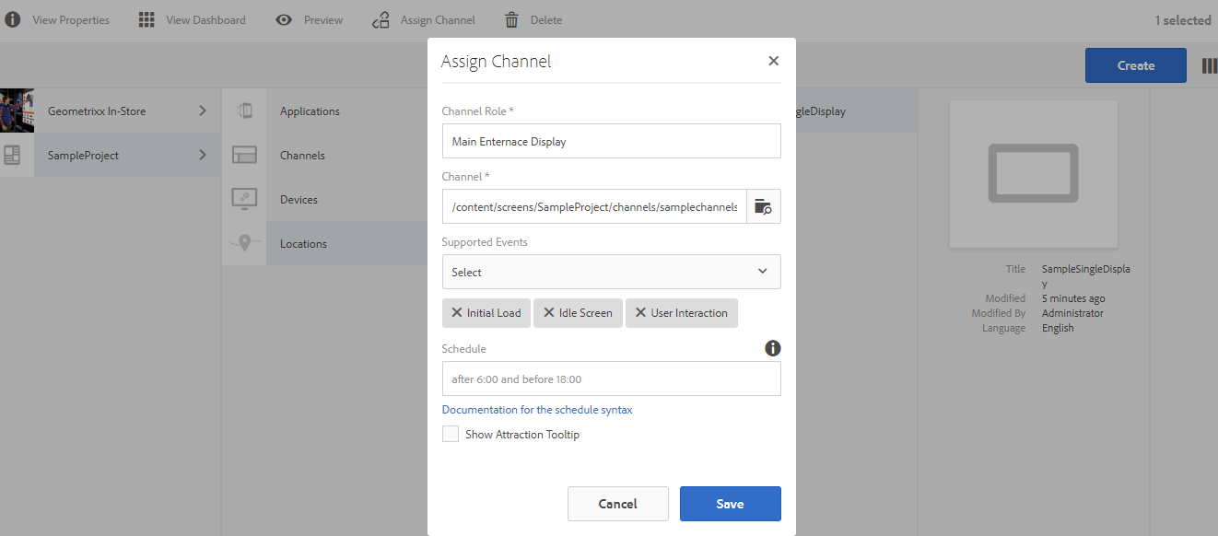Click the Delete trash icon

click(510, 18)
